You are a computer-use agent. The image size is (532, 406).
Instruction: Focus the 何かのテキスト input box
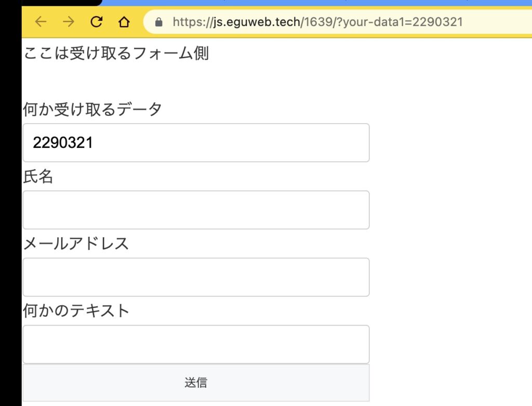tap(196, 344)
